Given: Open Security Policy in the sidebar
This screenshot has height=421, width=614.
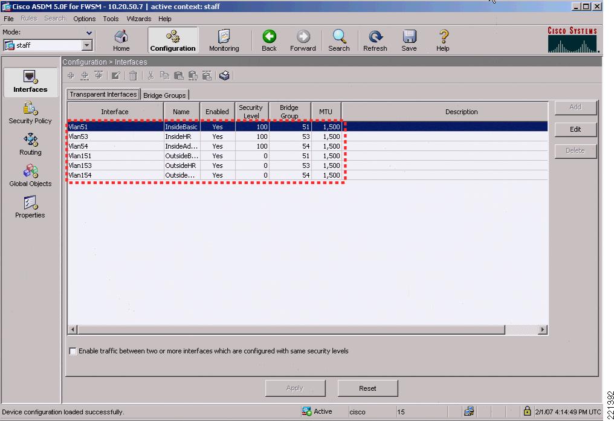Looking at the screenshot, I should coord(30,113).
